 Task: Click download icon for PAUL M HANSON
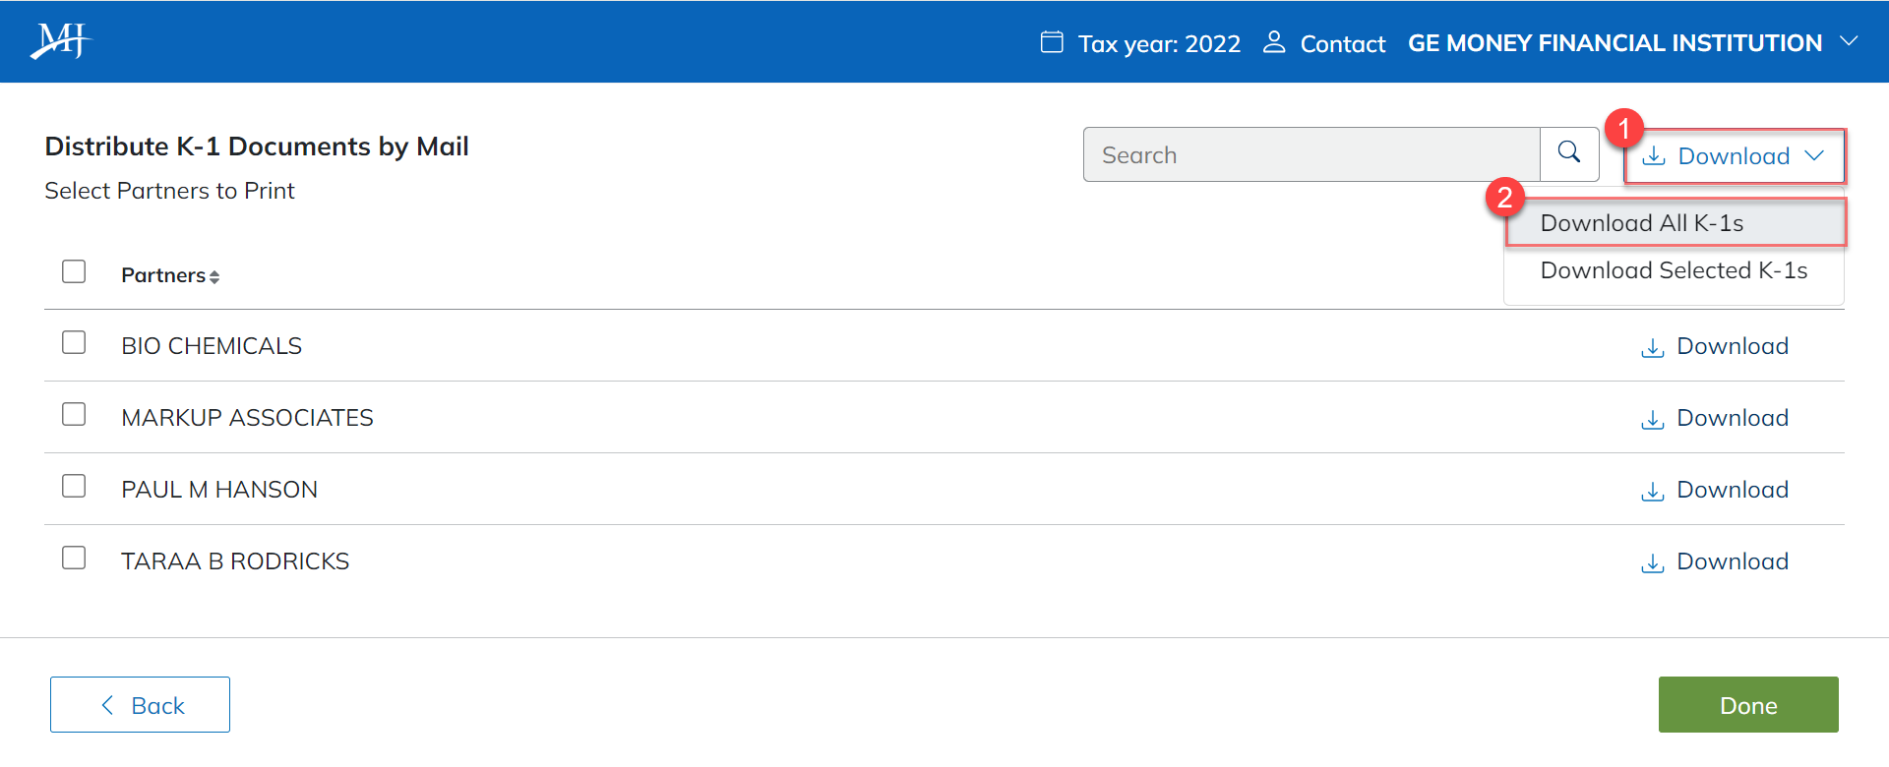1653,491
